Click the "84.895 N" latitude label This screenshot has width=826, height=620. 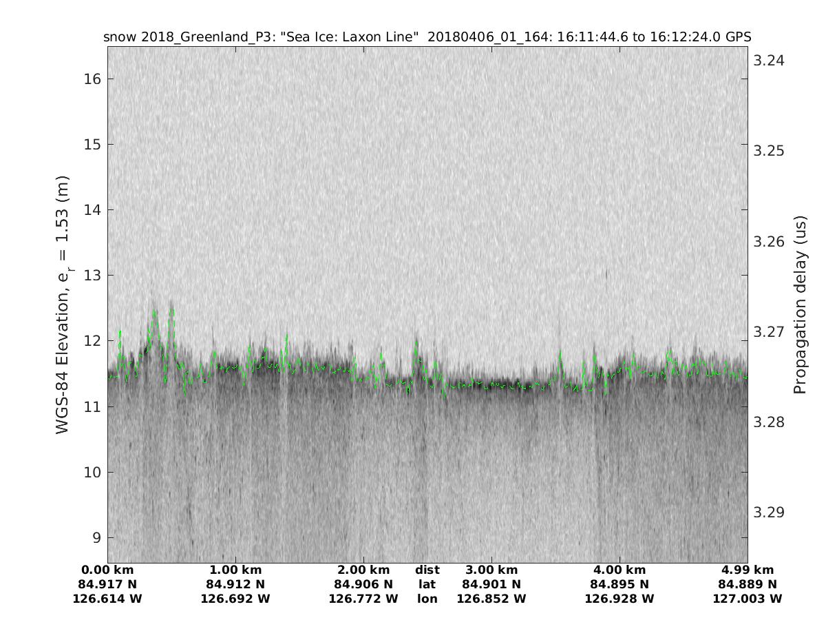(x=619, y=585)
